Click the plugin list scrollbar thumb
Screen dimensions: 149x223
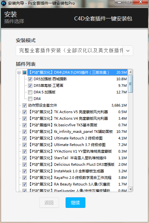[131, 84]
